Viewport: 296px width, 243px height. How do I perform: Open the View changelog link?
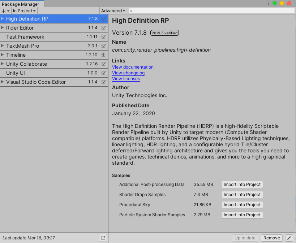pyautogui.click(x=128, y=73)
